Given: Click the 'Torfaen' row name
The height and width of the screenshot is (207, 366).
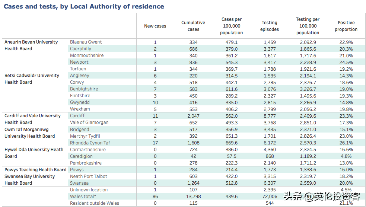Looking at the screenshot, I should click(x=78, y=69).
